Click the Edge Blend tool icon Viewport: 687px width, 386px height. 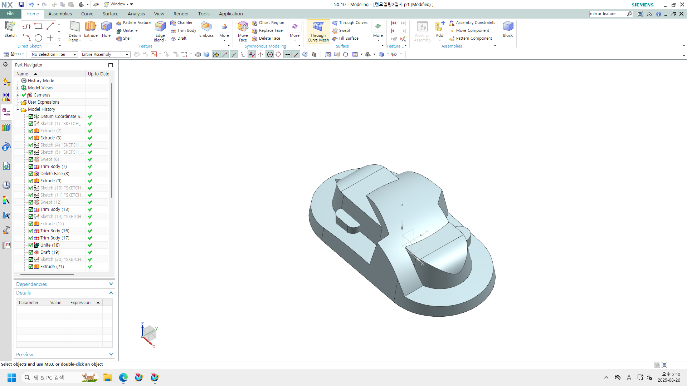point(160,27)
